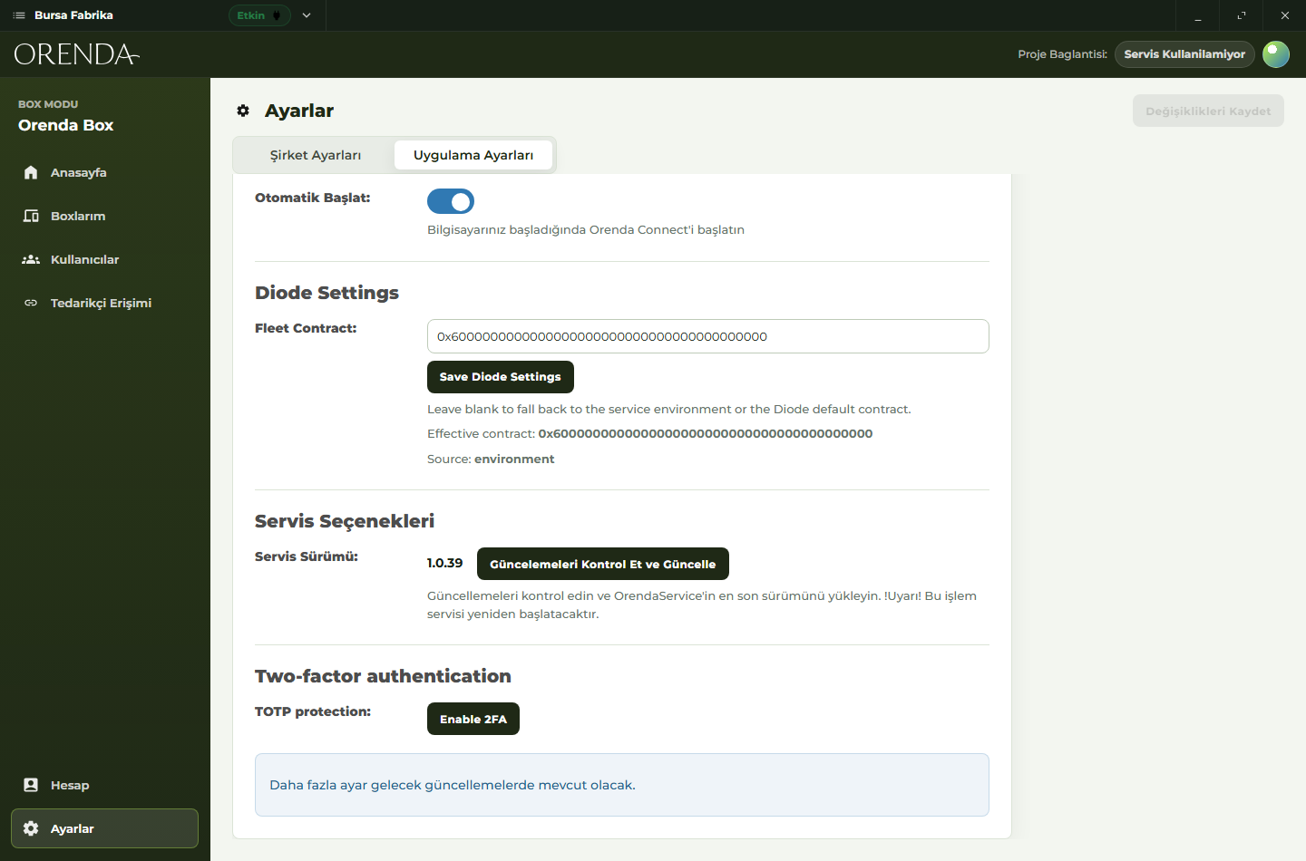The width and height of the screenshot is (1306, 861).
Task: Click the Effective contract address value
Action: pyautogui.click(x=706, y=434)
